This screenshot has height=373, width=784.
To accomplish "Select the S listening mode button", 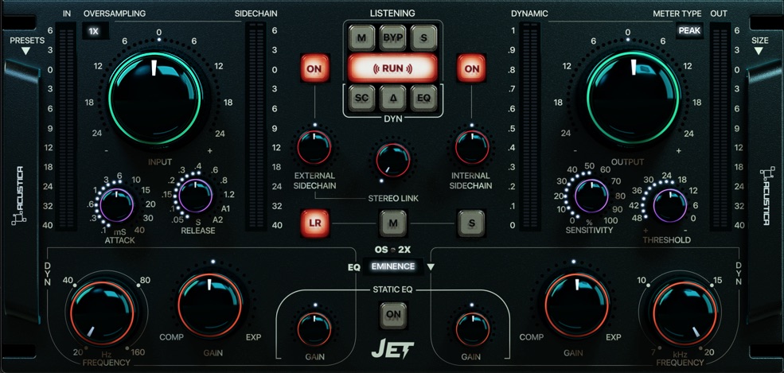I will [423, 37].
